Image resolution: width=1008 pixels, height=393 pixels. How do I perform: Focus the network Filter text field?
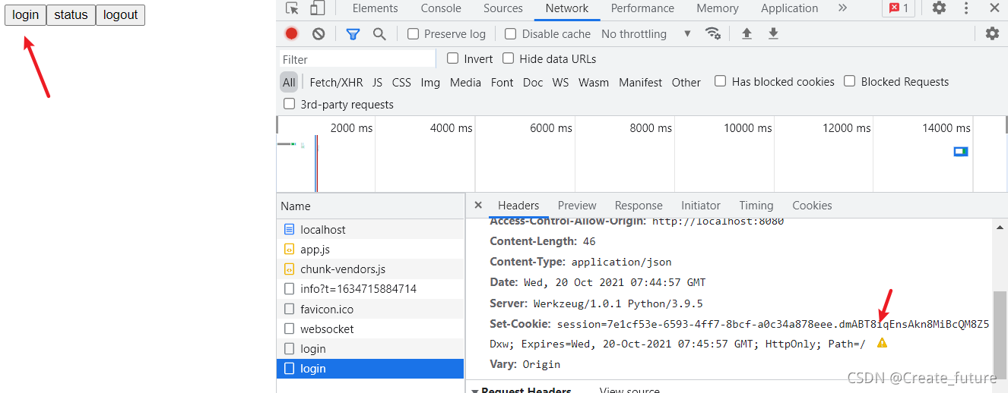coord(357,59)
